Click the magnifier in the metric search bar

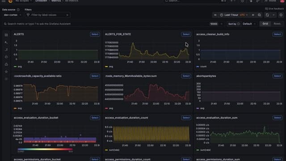point(5,24)
